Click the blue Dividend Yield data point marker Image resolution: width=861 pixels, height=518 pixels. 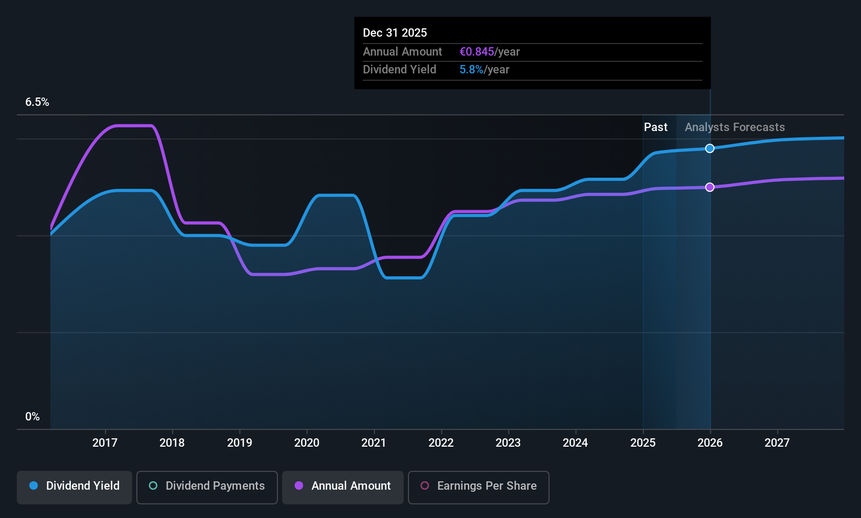(709, 148)
